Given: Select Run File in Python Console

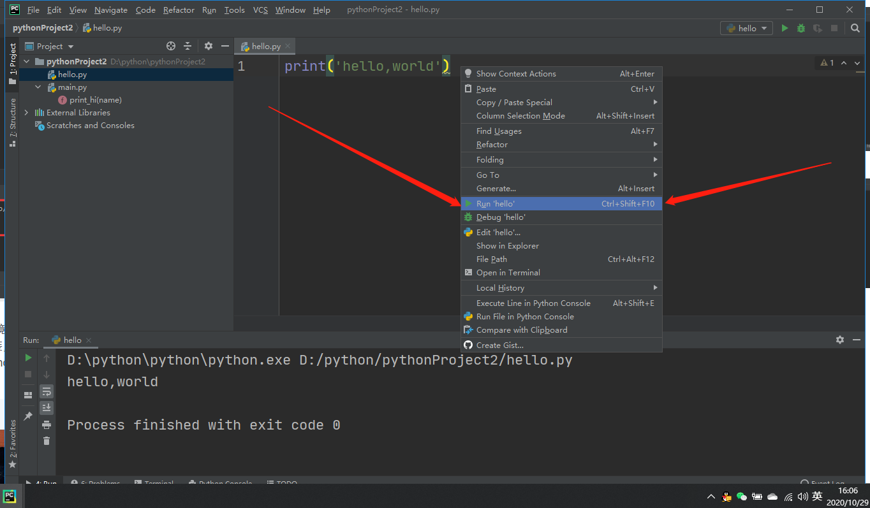Looking at the screenshot, I should pos(561,317).
